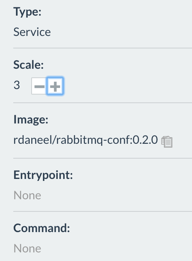This screenshot has height=261, width=192.
Task: Copy the image name to clipboard
Action: (x=167, y=142)
